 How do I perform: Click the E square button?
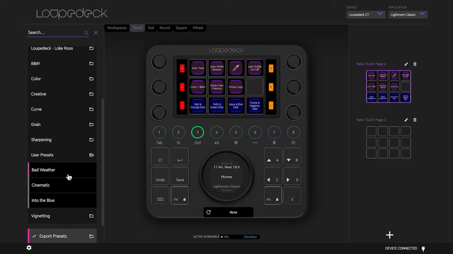(x=292, y=195)
